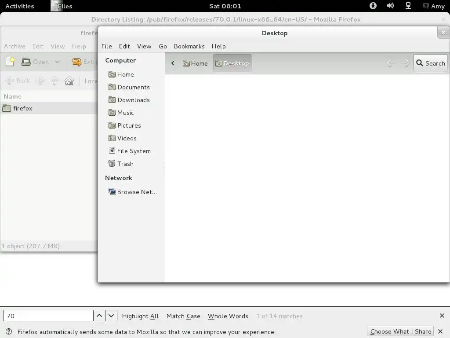The height and width of the screenshot is (338, 450).
Task: Click Open button in archive manager
Action: tap(35, 62)
